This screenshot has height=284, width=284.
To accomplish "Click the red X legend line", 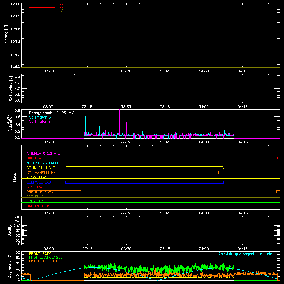I will (x=42, y=7).
